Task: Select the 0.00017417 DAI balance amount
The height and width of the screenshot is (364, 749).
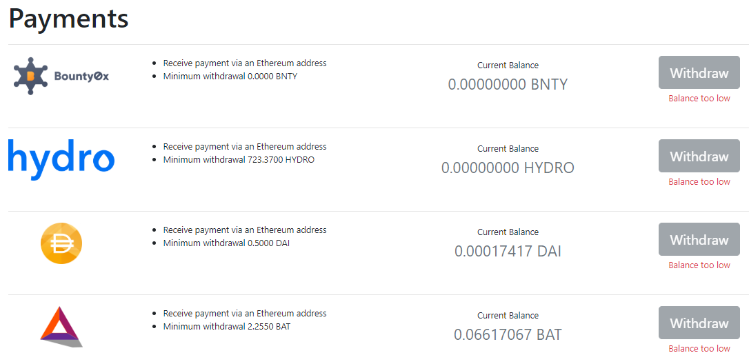Action: pyautogui.click(x=508, y=251)
